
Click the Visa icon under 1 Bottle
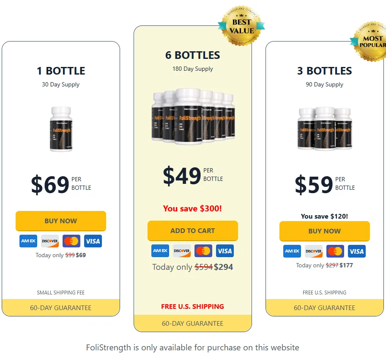tap(93, 241)
